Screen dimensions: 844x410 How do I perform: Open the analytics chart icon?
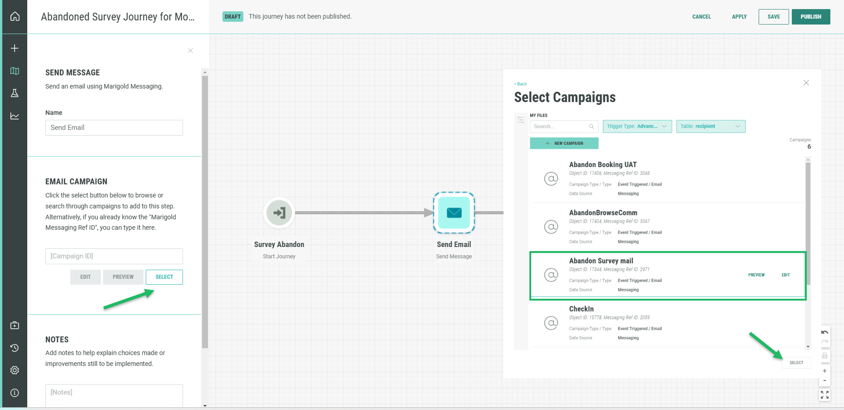coord(15,116)
